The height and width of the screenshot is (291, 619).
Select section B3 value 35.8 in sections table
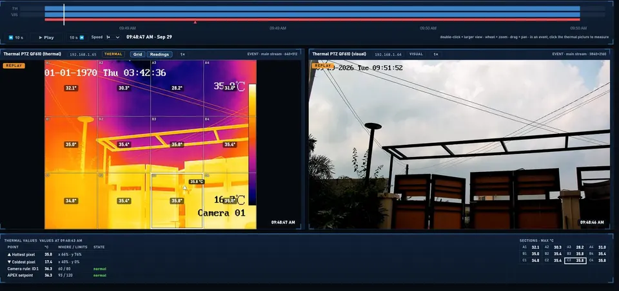[x=575, y=254]
